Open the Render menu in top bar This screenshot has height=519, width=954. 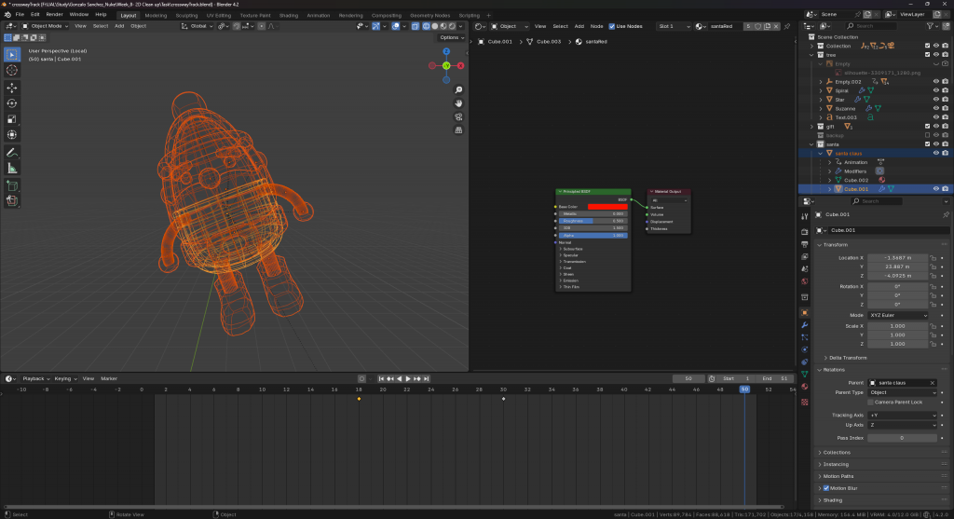tap(54, 15)
